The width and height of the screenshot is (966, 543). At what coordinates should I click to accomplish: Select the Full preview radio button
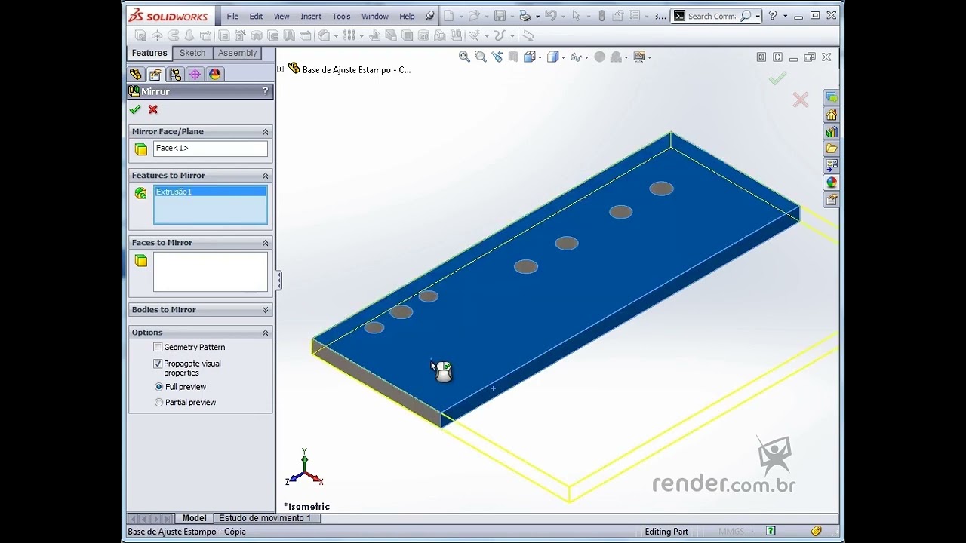pyautogui.click(x=158, y=387)
